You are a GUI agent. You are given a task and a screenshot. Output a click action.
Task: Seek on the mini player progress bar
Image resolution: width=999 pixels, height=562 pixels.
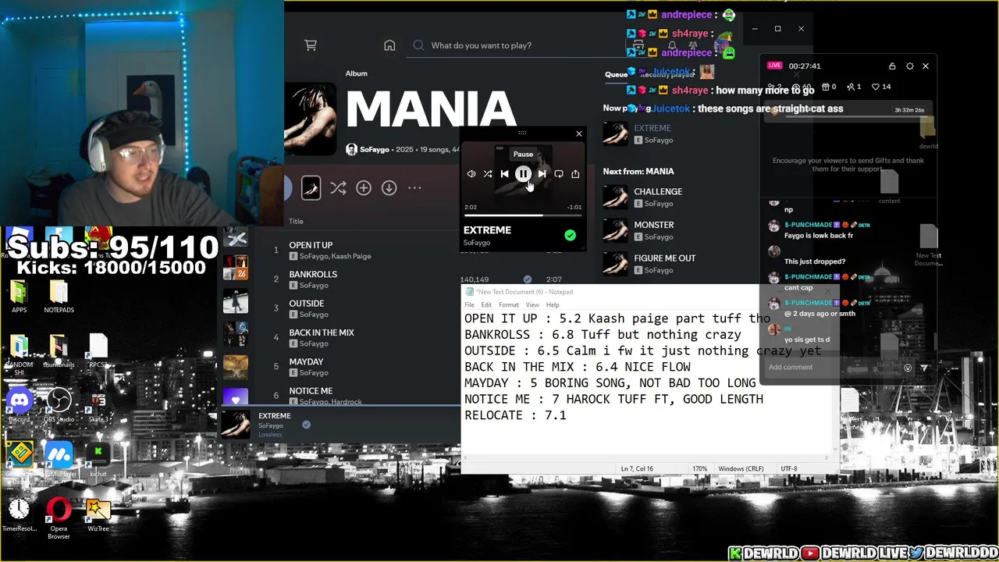point(523,215)
